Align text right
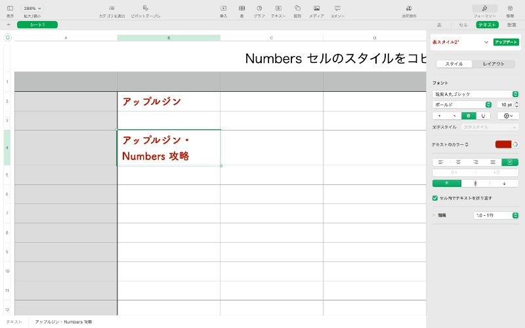This screenshot has height=328, width=525. click(x=475, y=162)
